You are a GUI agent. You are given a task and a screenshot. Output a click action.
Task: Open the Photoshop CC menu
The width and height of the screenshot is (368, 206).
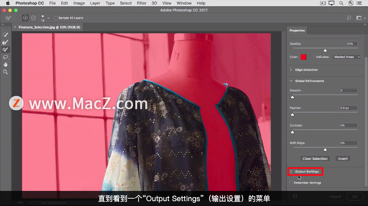click(29, 3)
